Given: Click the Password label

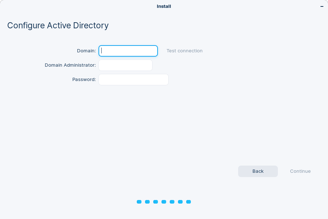Looking at the screenshot, I should pos(84,79).
